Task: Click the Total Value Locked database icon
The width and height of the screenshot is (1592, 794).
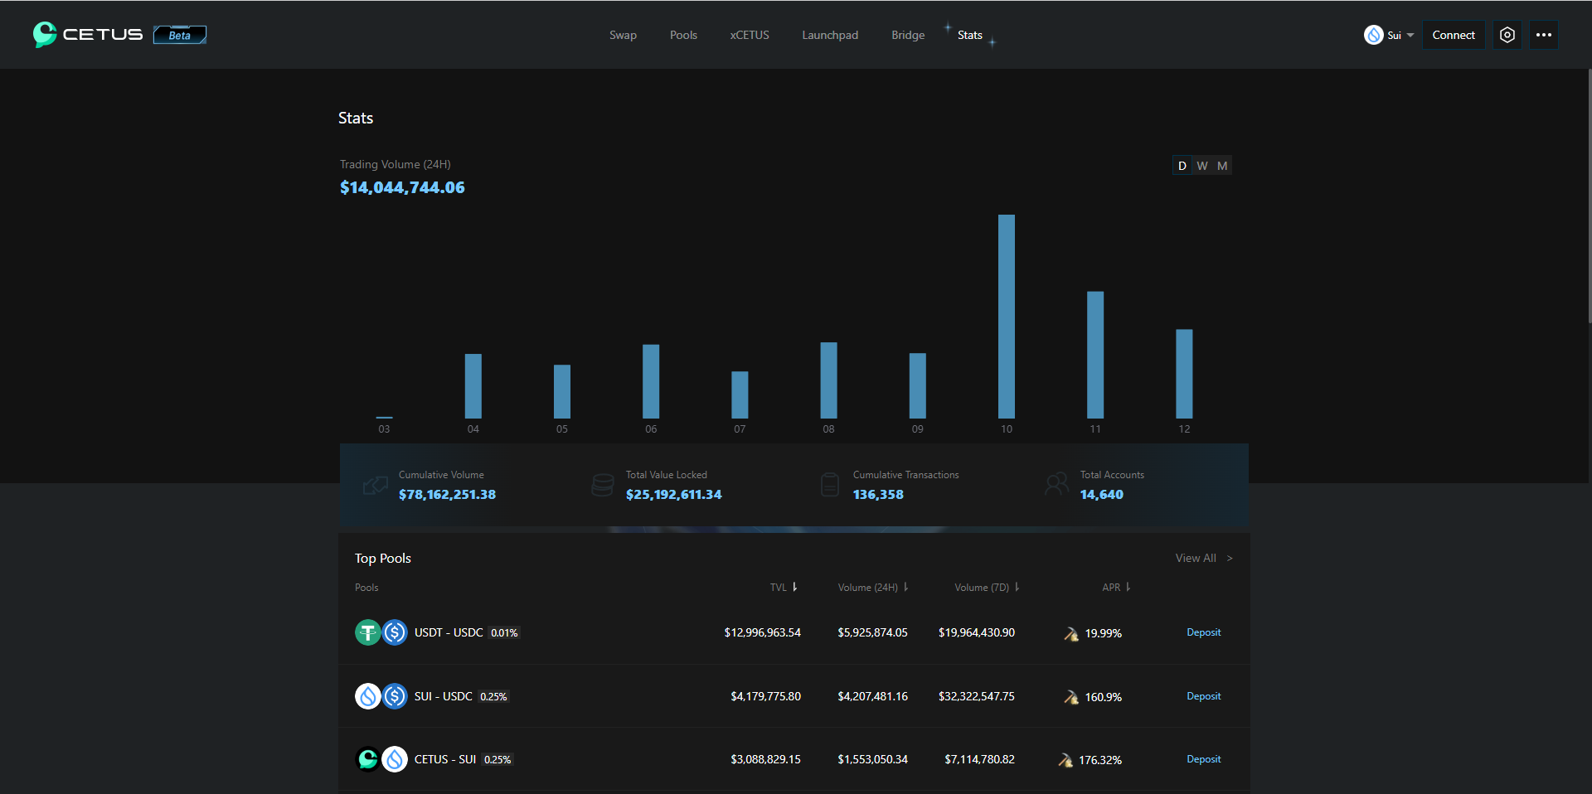Action: click(603, 485)
